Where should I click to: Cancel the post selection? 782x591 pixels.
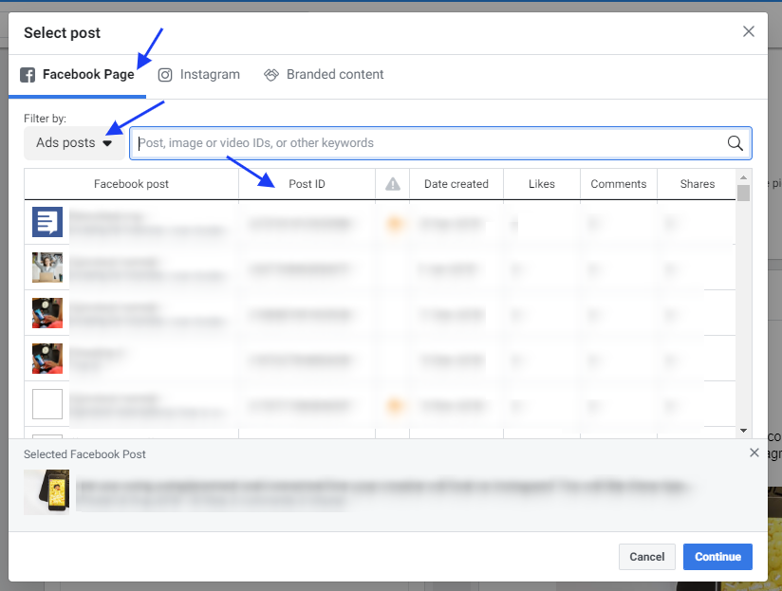click(647, 557)
